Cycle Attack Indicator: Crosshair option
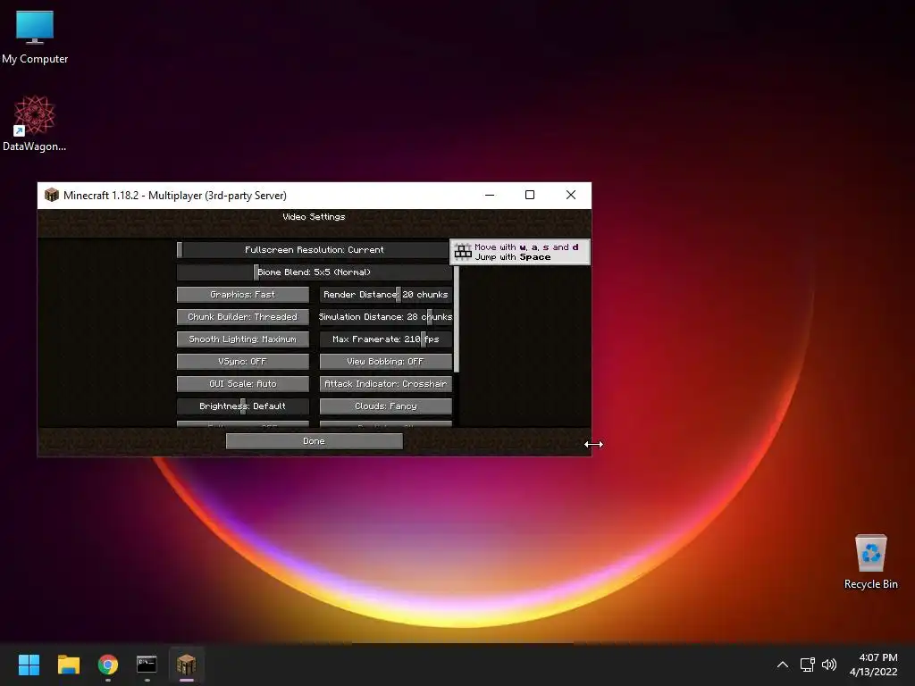Screen dimensions: 915x686 386,384
